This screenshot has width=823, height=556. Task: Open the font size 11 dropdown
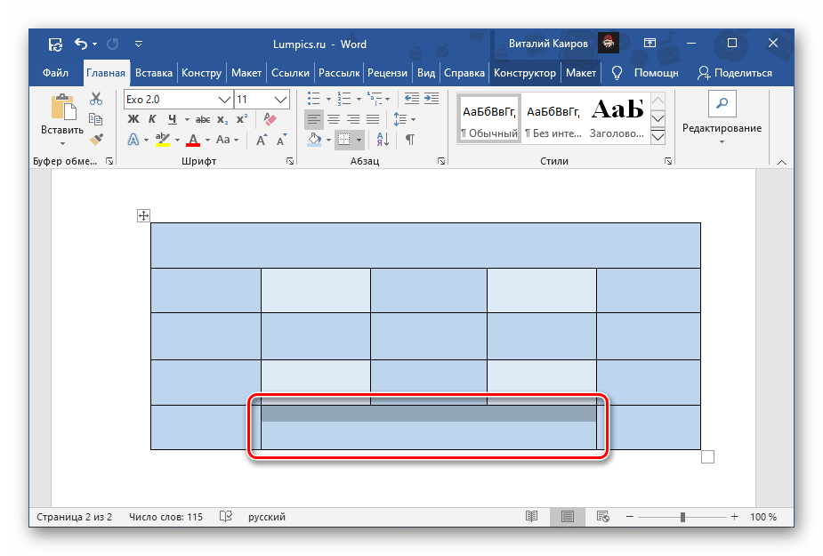280,100
